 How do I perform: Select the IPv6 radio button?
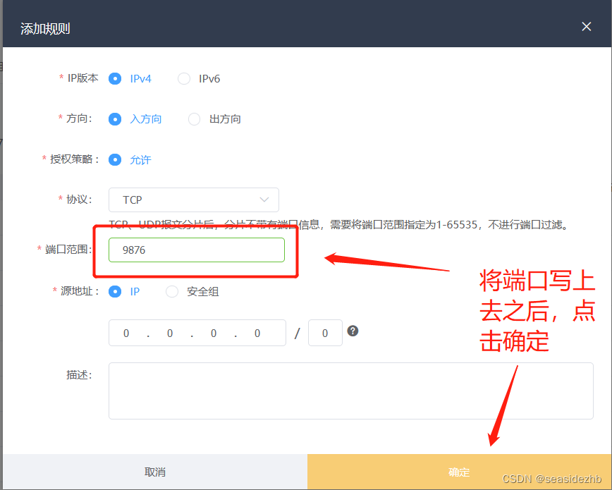click(x=183, y=78)
